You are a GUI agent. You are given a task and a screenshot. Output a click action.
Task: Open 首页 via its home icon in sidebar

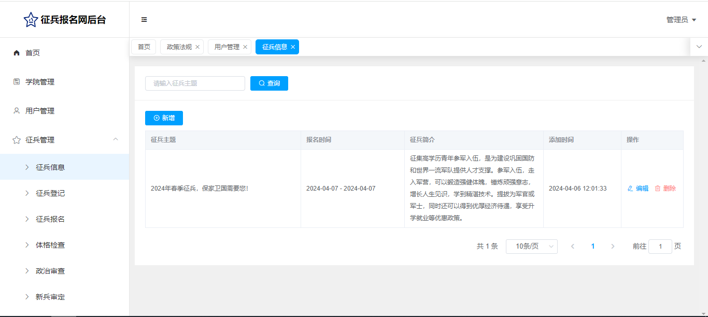17,53
